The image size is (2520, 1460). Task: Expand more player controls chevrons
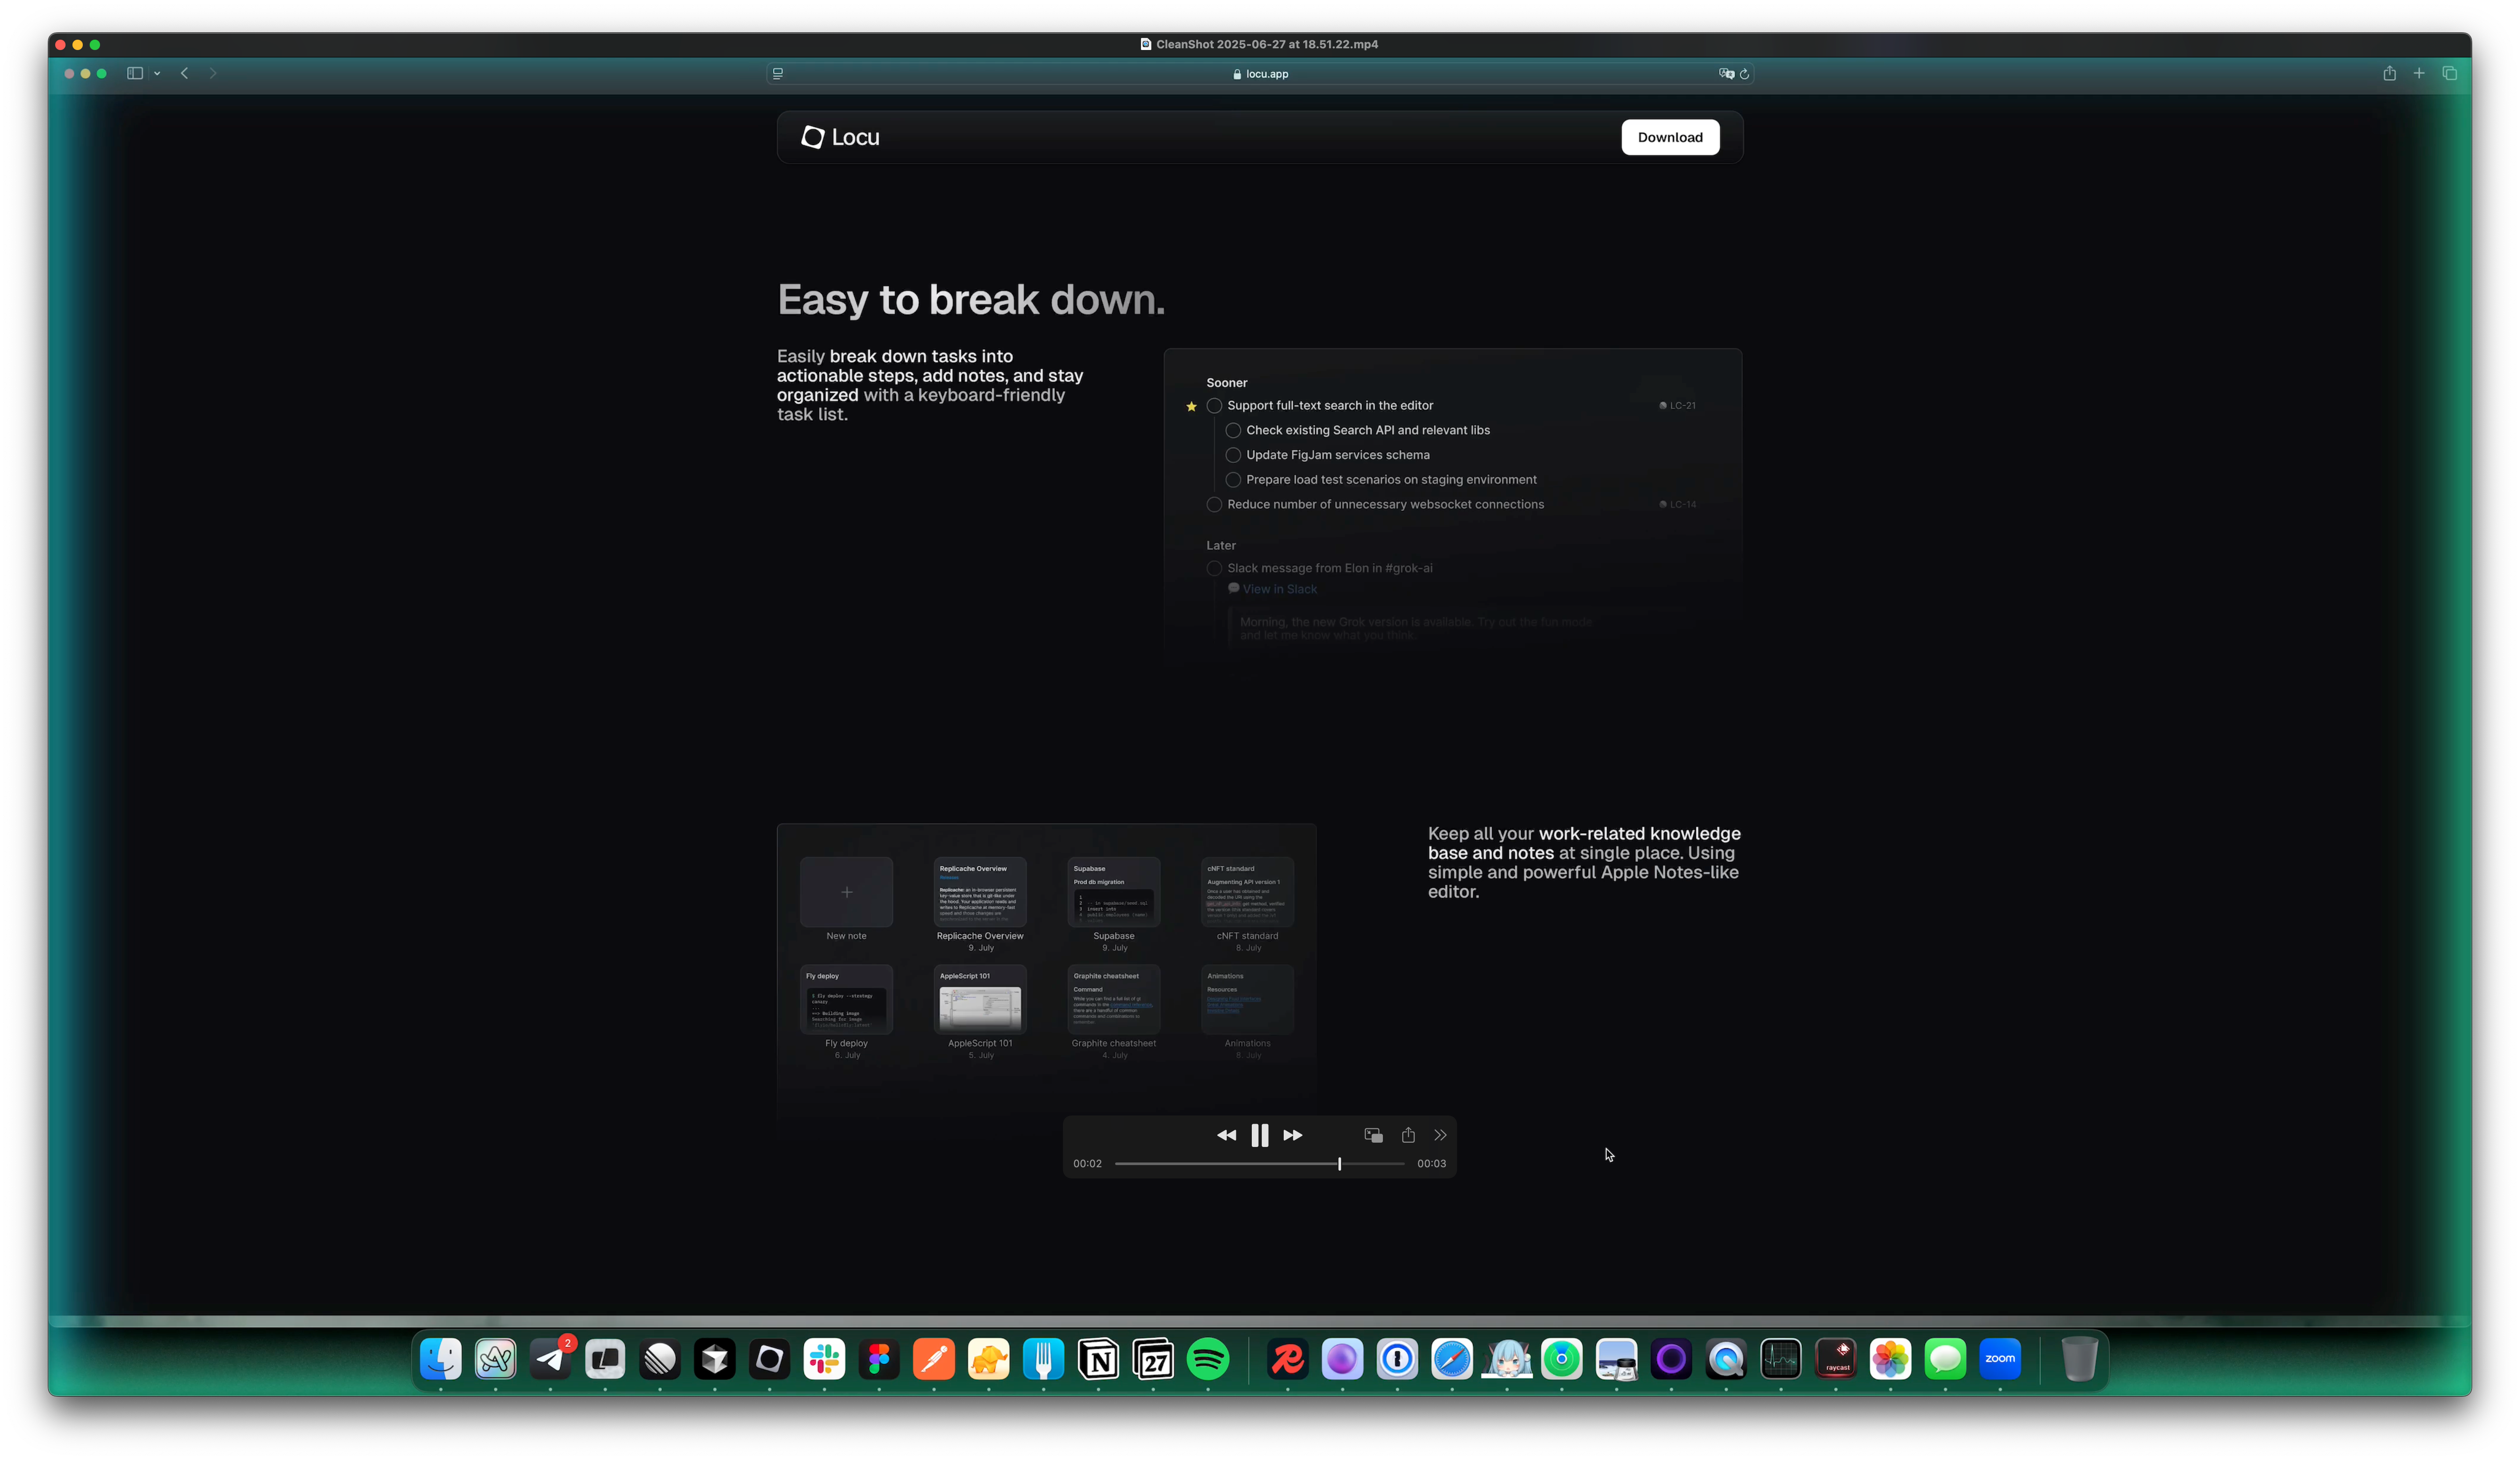pos(1440,1135)
